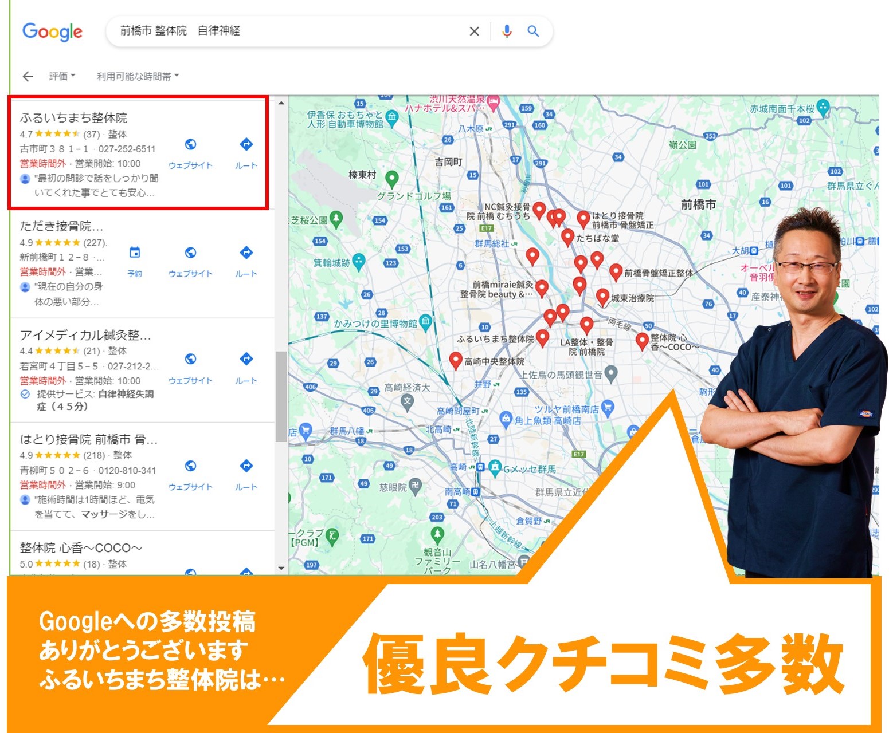Screen dimensions: 889x733
Task: Click the 芝桜公園 park marker
Action: click(x=336, y=219)
